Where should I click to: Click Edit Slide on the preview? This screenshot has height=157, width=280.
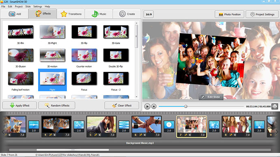211,97
